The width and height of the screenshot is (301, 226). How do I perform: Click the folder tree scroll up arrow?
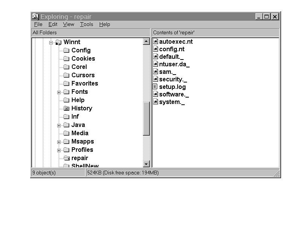[x=147, y=42]
